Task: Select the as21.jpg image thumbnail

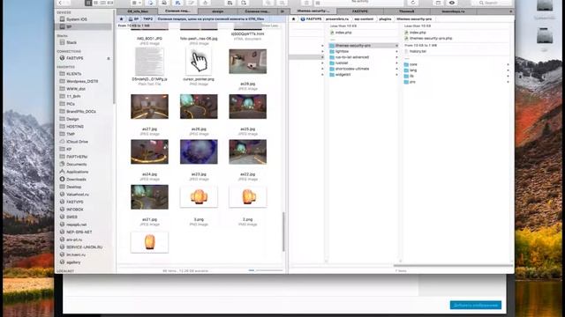Action: click(149, 197)
